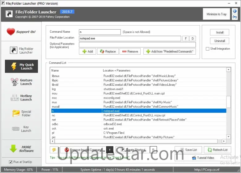Screen dimensions: 241x173
Task: Click the Create Shortcut button
Action: point(133,150)
